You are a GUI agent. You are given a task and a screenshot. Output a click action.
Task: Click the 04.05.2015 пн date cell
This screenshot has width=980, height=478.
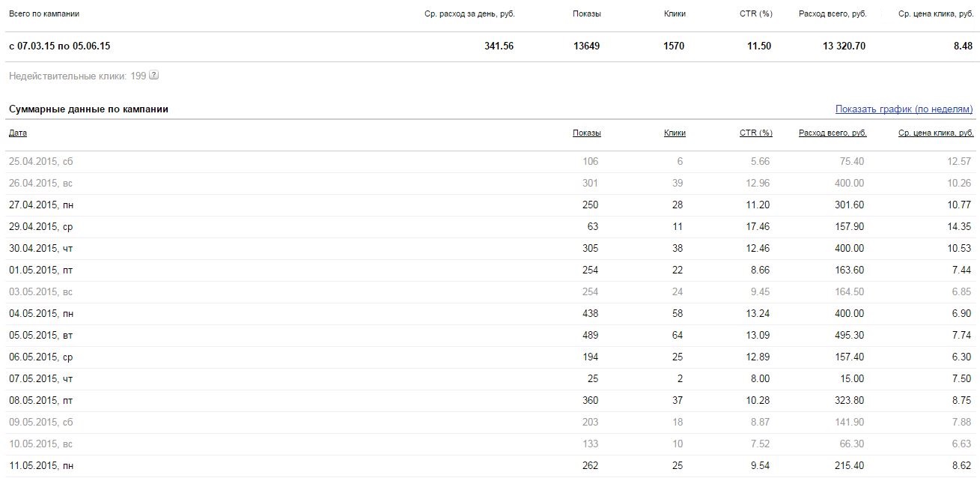click(x=40, y=313)
